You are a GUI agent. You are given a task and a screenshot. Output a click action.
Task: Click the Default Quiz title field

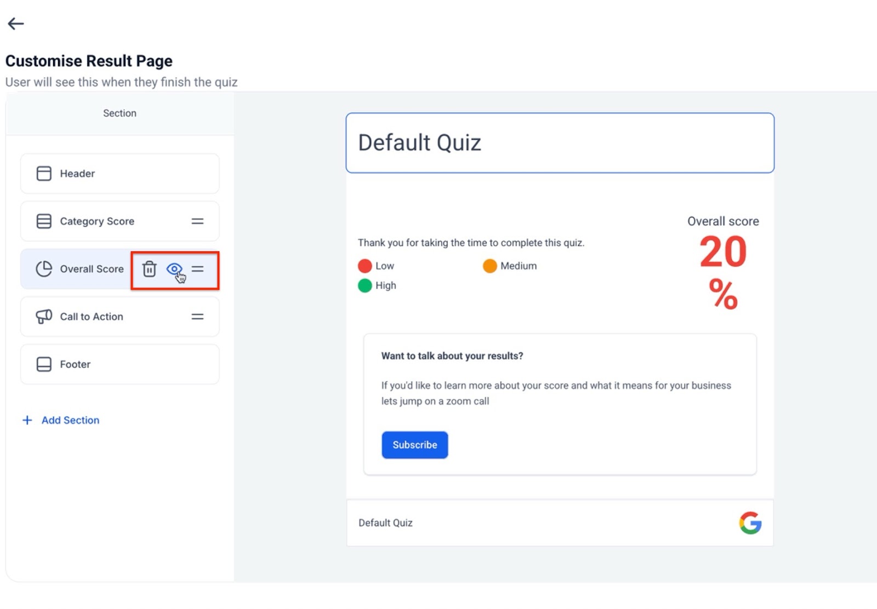(560, 143)
